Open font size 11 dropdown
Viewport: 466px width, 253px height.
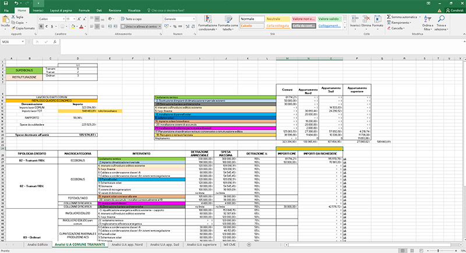tap(74, 19)
